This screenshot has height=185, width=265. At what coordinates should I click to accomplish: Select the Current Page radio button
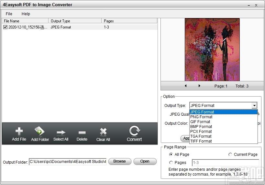coord(230,154)
